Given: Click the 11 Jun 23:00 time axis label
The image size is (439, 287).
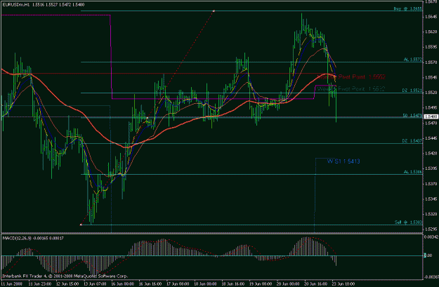Looking at the screenshot, I should (40, 283).
